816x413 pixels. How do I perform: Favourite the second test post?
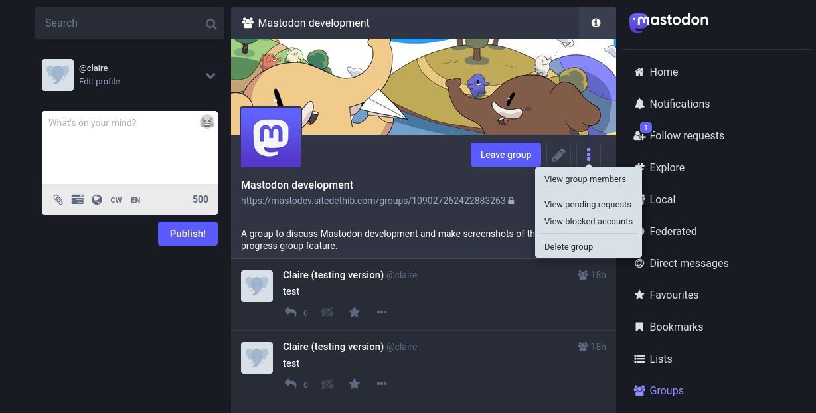click(x=355, y=384)
